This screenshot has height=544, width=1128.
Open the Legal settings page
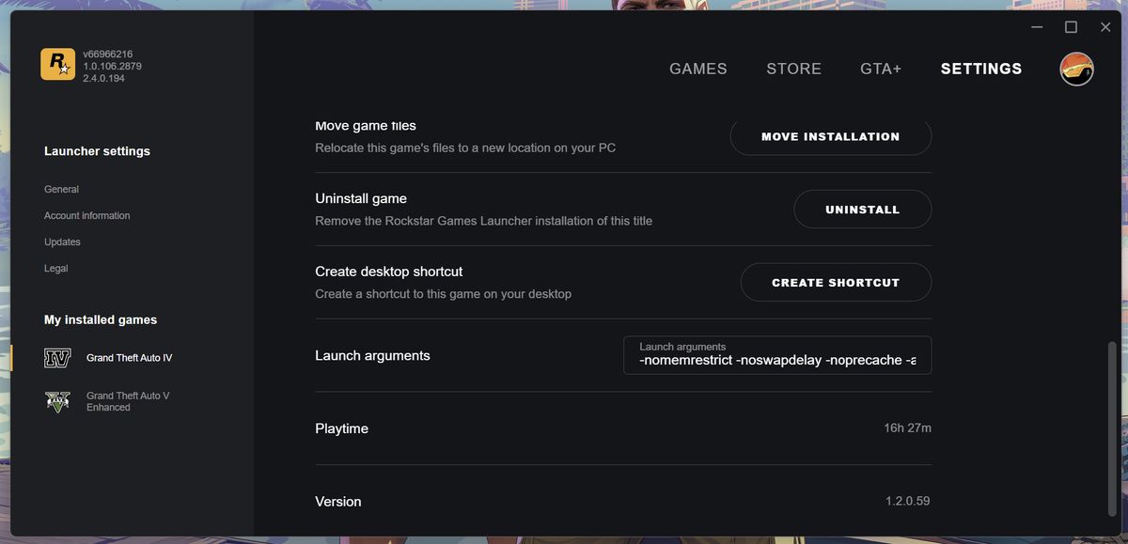click(56, 268)
